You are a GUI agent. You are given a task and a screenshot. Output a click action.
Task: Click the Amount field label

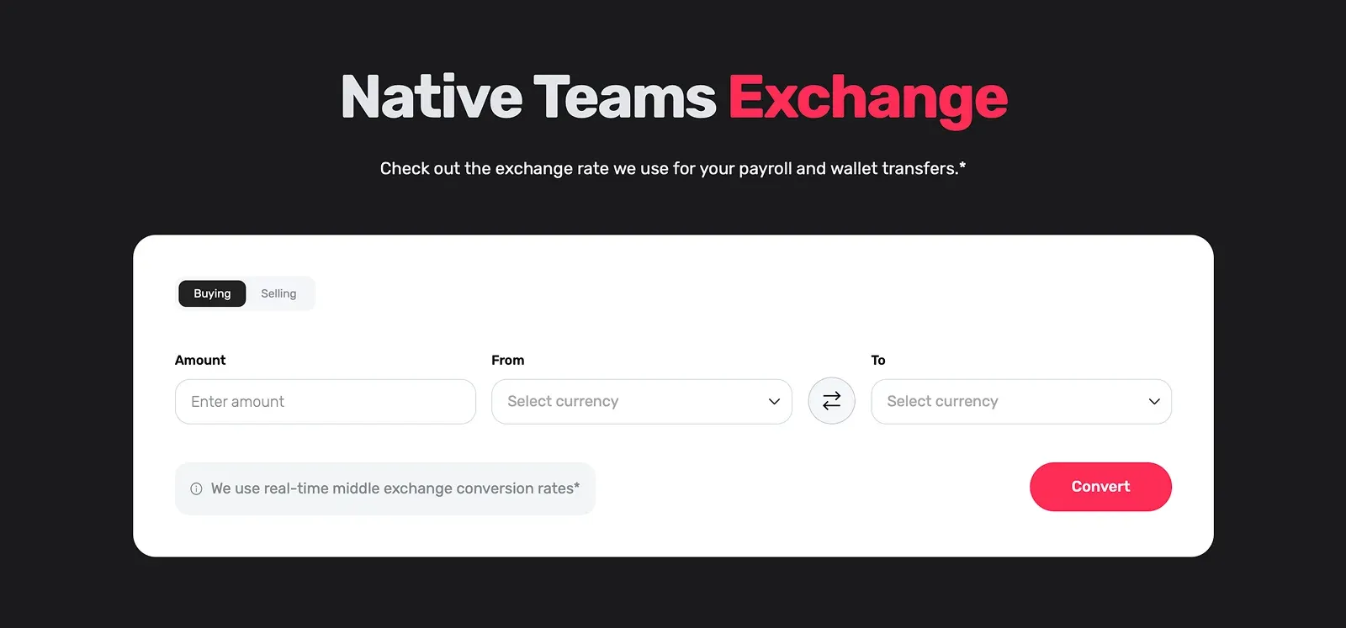pyautogui.click(x=199, y=360)
